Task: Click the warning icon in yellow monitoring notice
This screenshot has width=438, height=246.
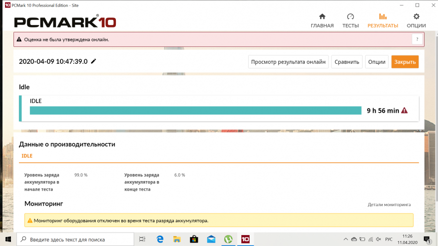Action: click(x=29, y=221)
